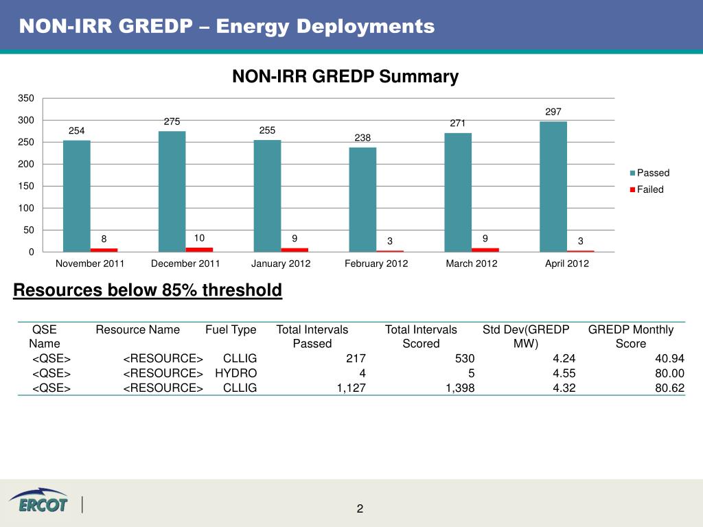Click the data label '271'
Viewport: 703px width, 527px height.
458,124
